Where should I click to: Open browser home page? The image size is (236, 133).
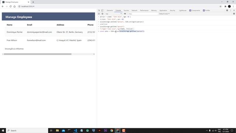14,7
